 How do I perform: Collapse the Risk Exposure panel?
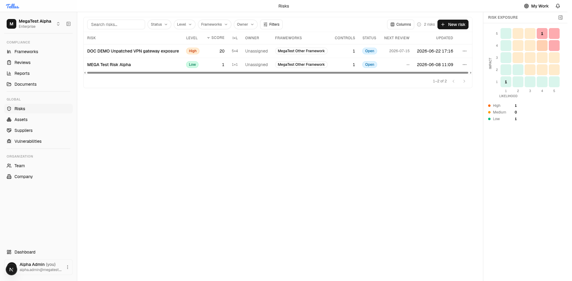tap(561, 18)
